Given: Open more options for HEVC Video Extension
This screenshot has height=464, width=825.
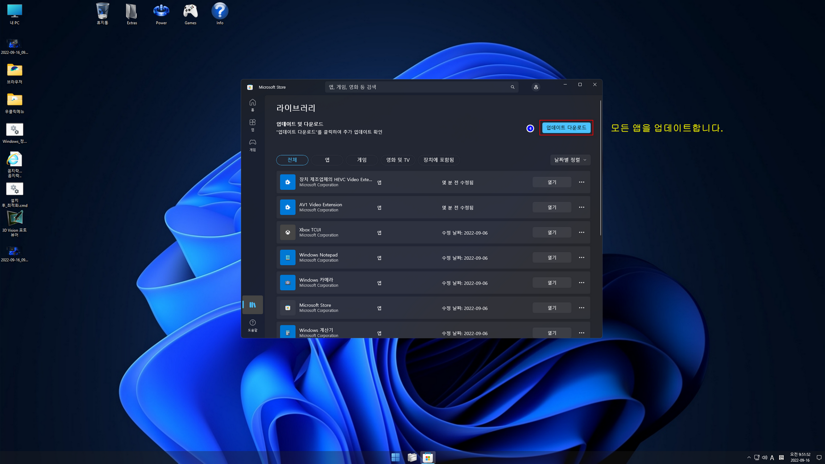Looking at the screenshot, I should pos(581,182).
